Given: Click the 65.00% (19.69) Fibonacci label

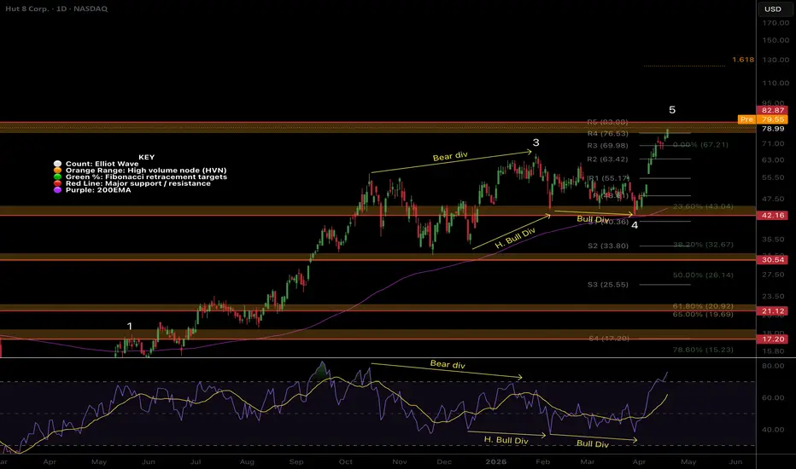Looking at the screenshot, I should pyautogui.click(x=703, y=315).
